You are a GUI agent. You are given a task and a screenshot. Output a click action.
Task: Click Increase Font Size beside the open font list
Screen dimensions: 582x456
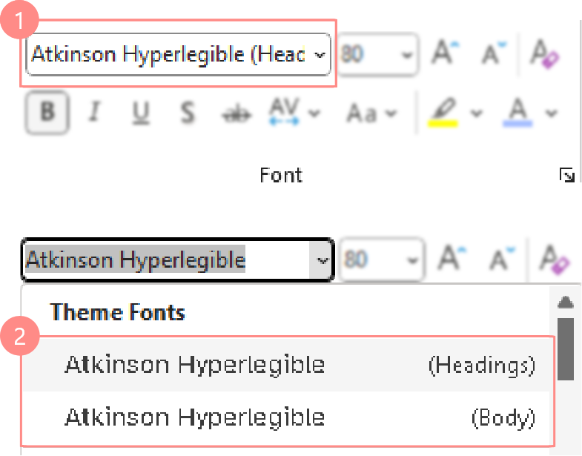tap(452, 258)
